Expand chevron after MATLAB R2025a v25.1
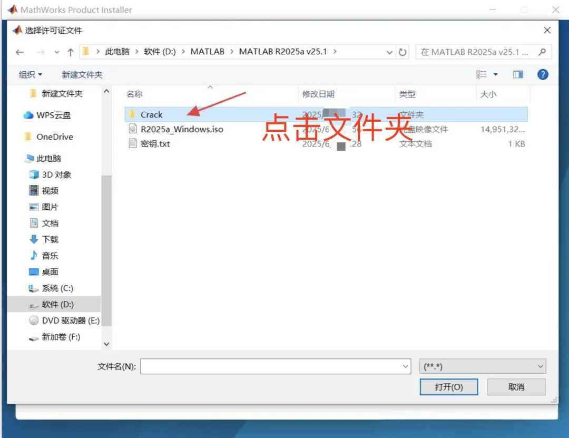Screen dimensions: 569x438 point(335,52)
